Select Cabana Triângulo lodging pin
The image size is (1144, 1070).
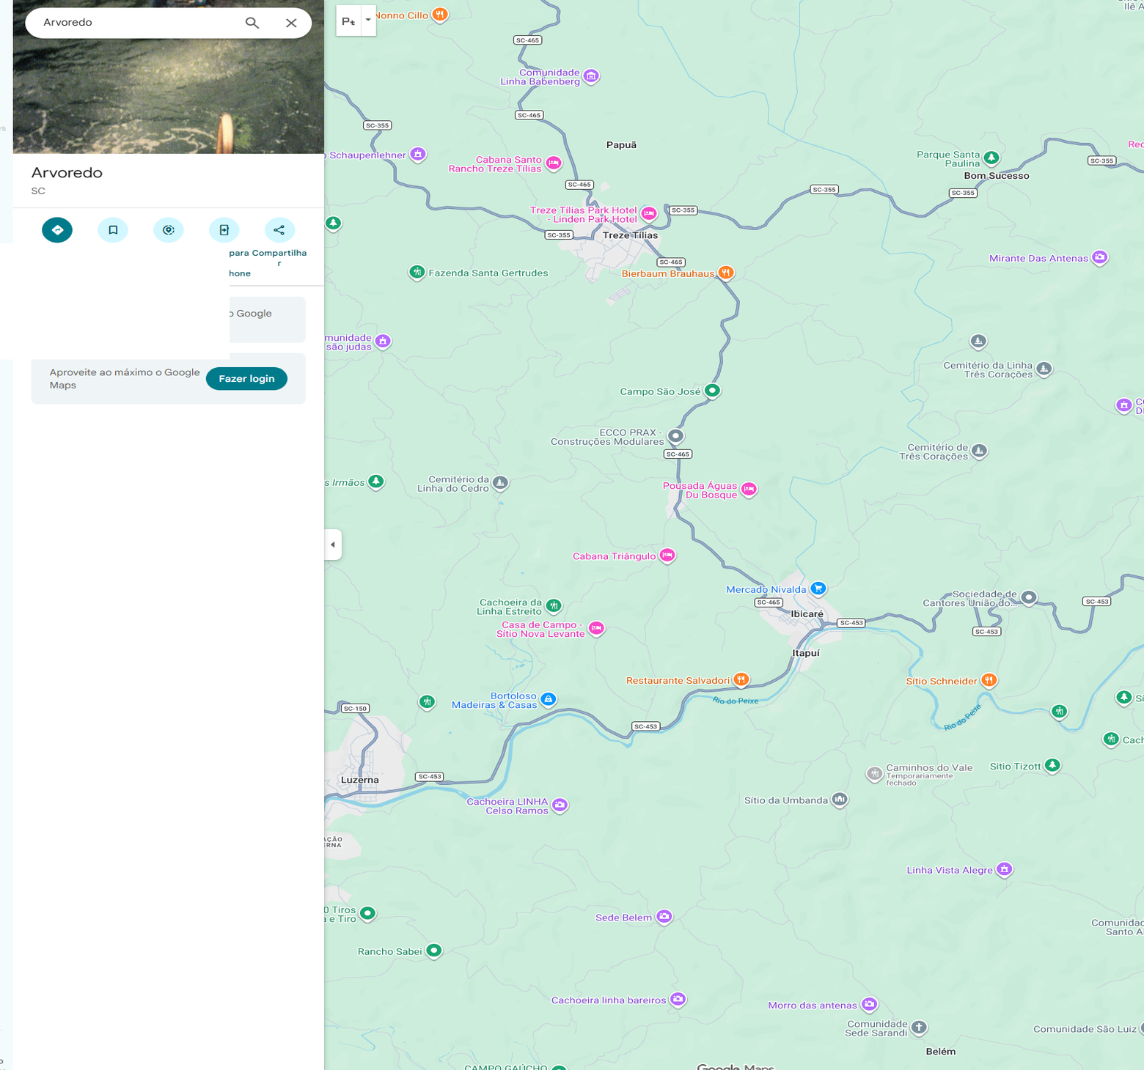pyautogui.click(x=667, y=556)
